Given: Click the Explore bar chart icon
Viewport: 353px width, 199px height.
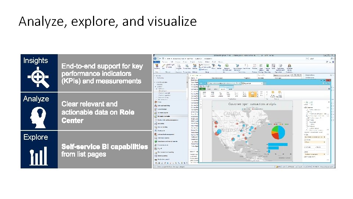Looking at the screenshot, I should (39, 156).
